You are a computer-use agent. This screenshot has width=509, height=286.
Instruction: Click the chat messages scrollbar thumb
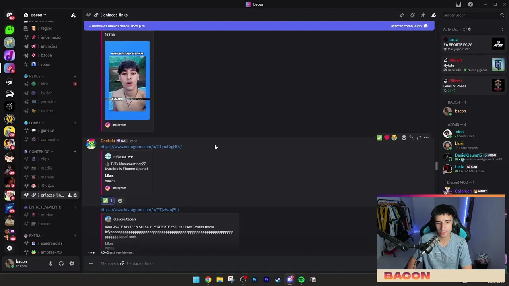coord(436,166)
